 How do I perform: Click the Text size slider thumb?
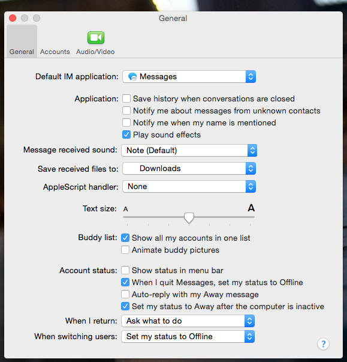point(189,218)
